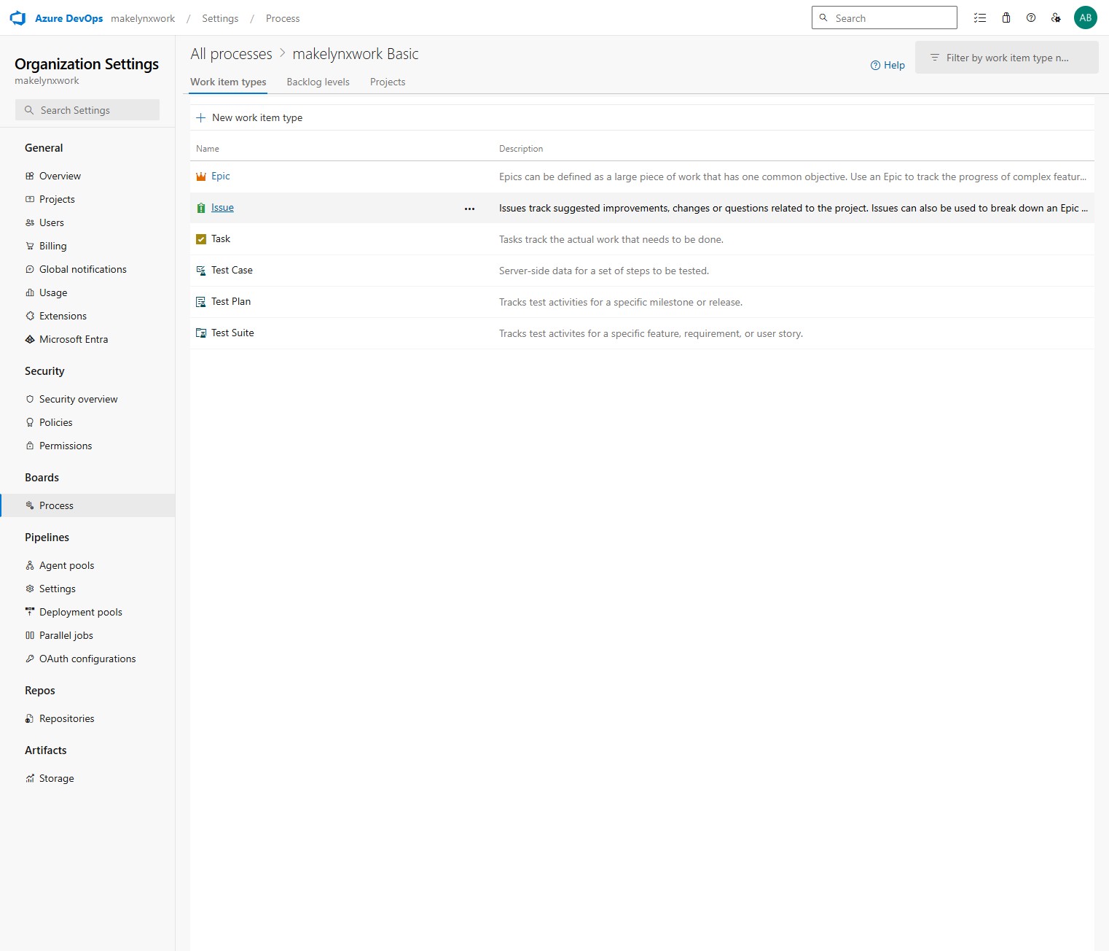Open Overview in General settings
Image resolution: width=1109 pixels, height=951 pixels.
[87, 176]
